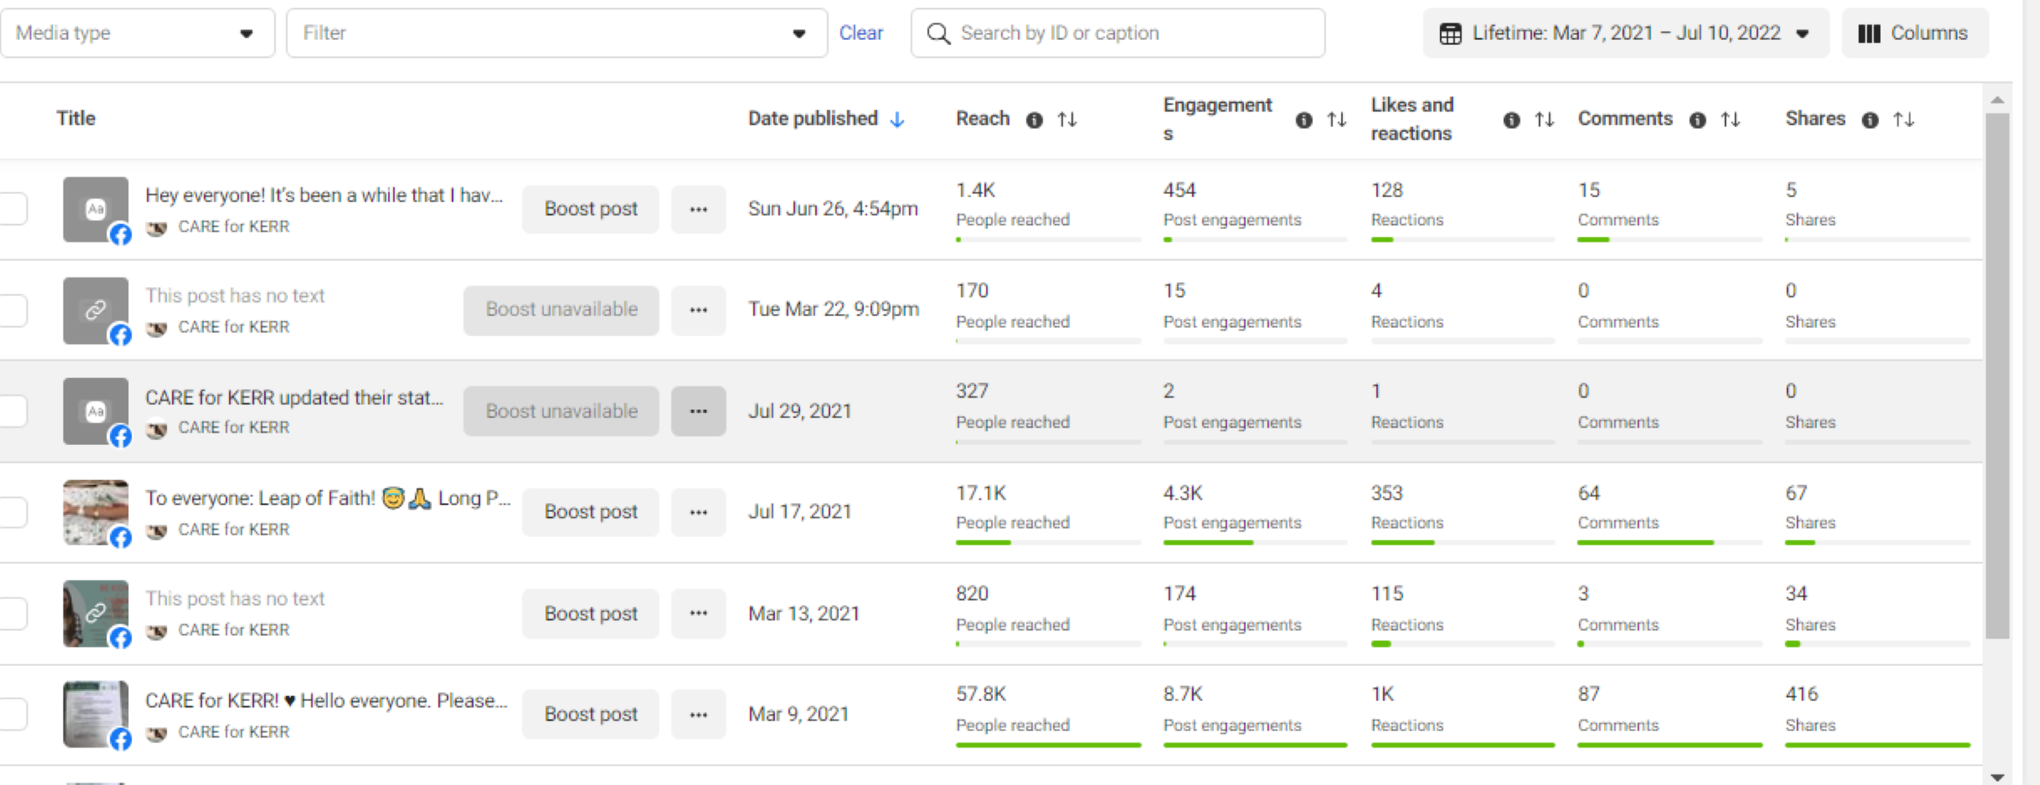
Task: Click Likes and reactions info icon
Action: pyautogui.click(x=1511, y=120)
